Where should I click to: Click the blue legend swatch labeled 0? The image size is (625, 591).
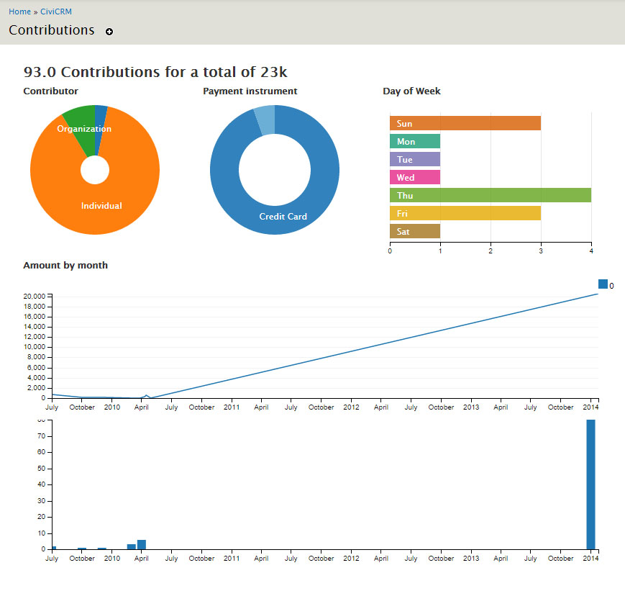click(603, 284)
